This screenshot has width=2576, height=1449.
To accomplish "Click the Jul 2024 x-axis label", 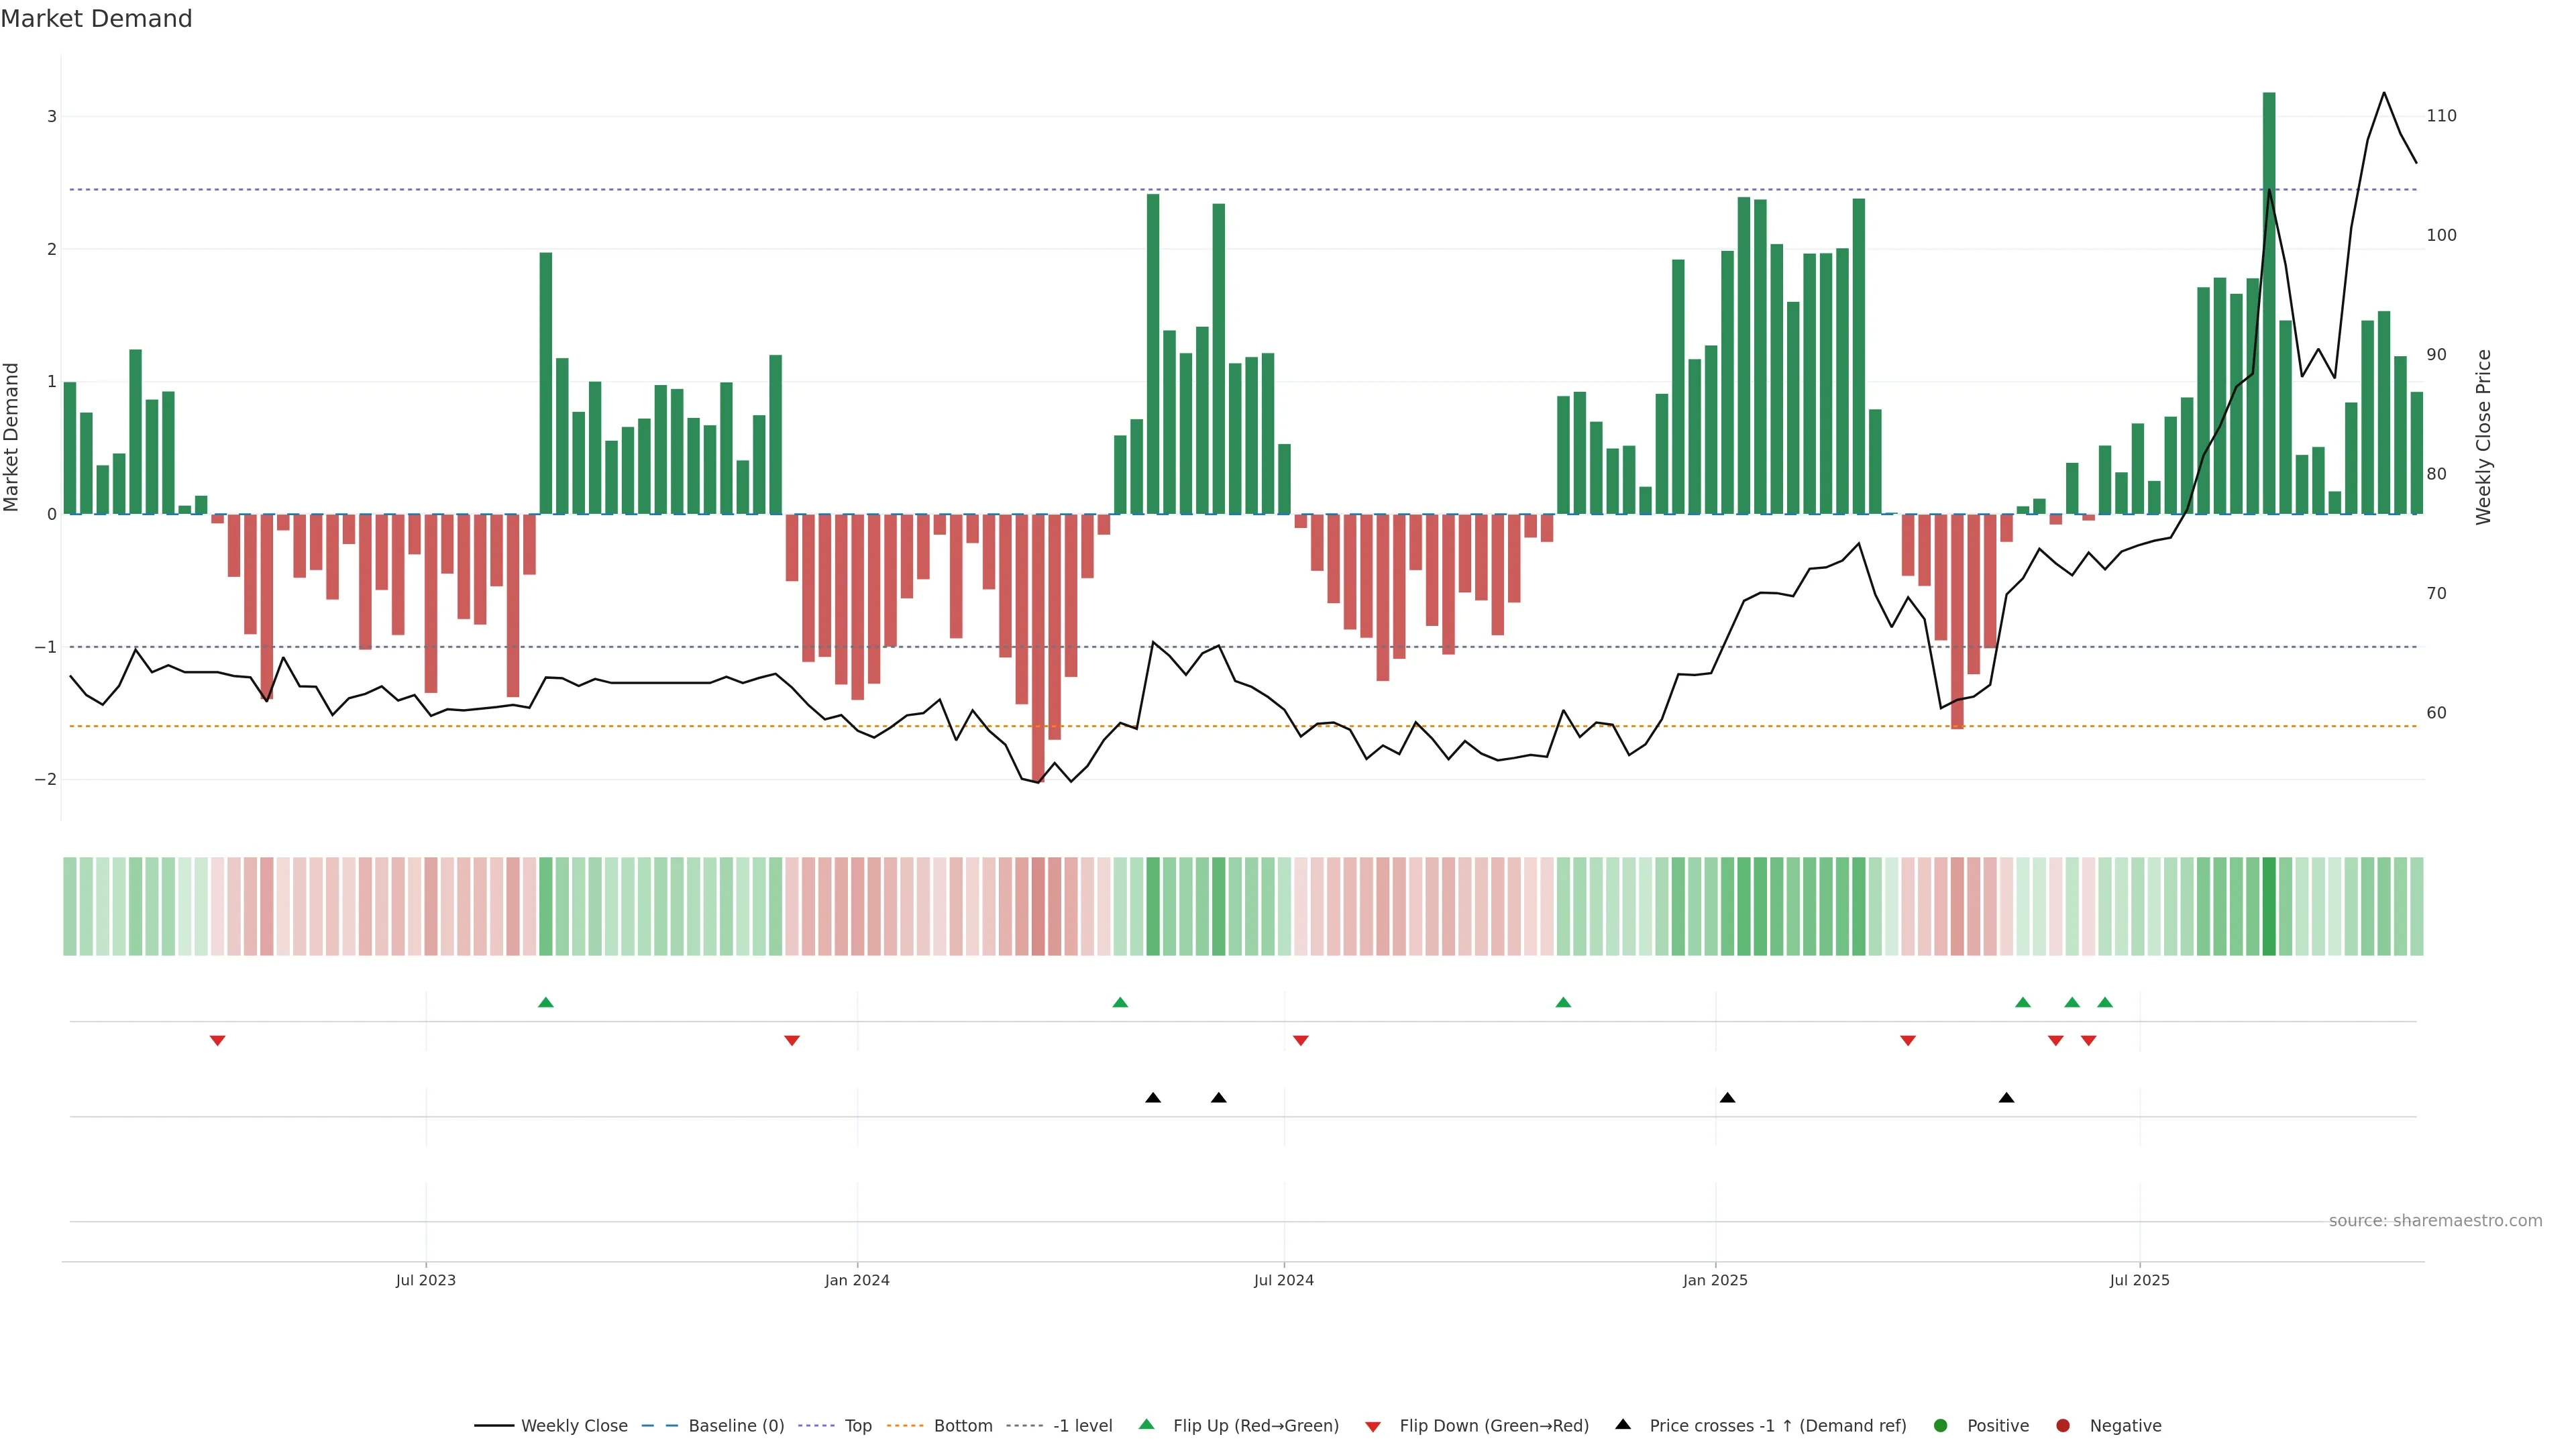I will [x=1283, y=1280].
